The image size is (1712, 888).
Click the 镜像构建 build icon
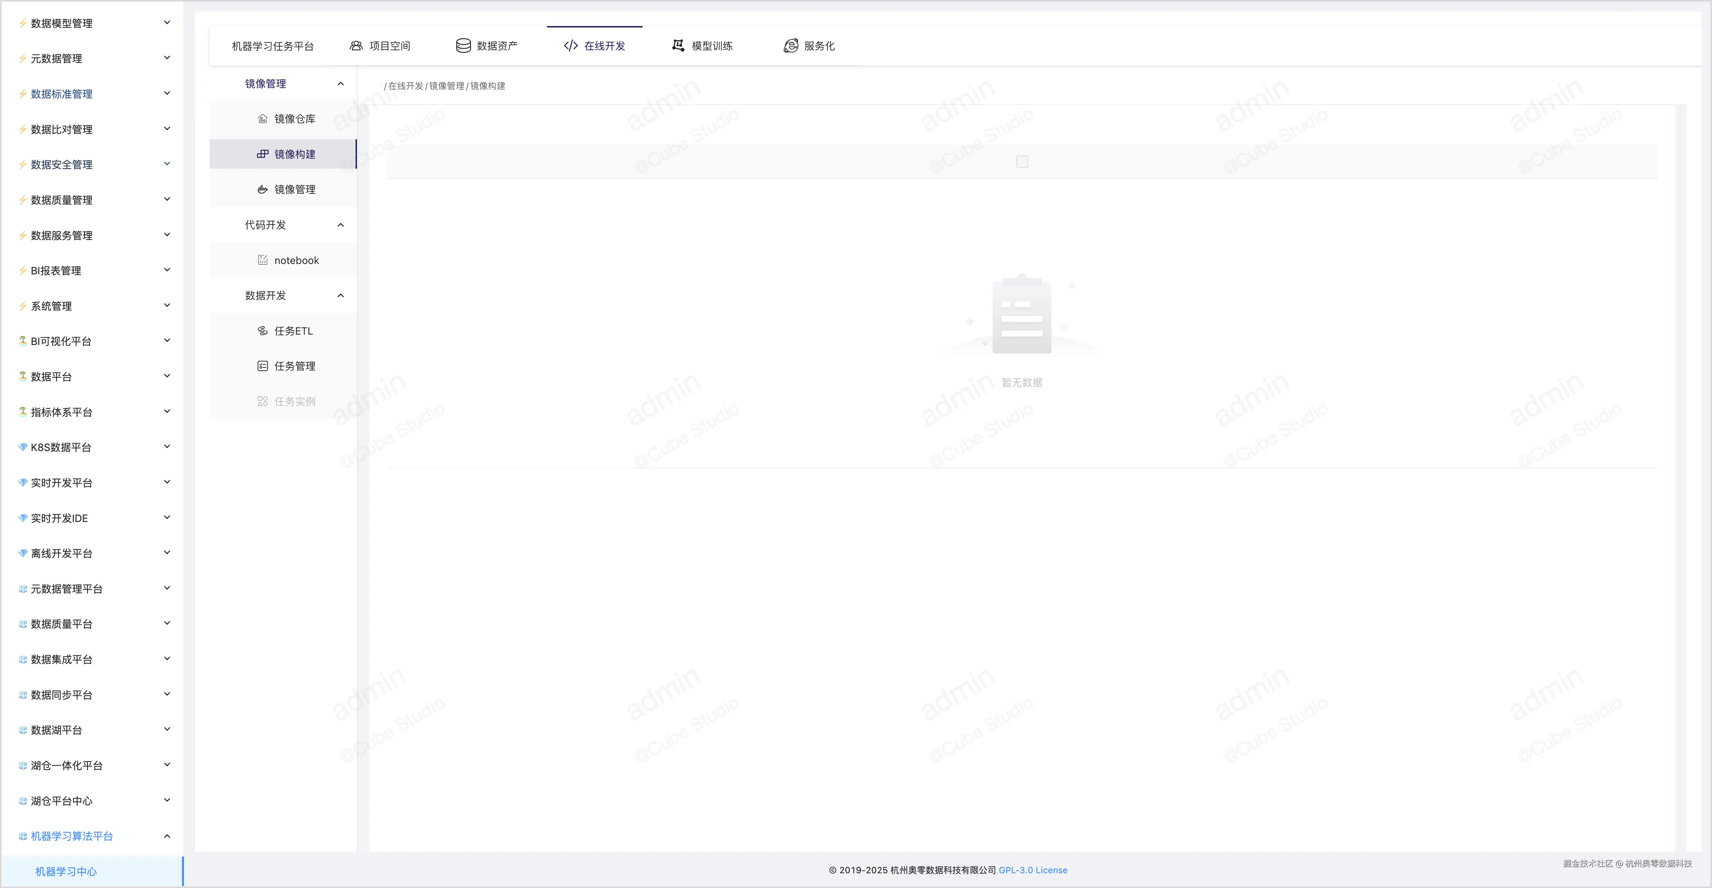[x=263, y=154]
